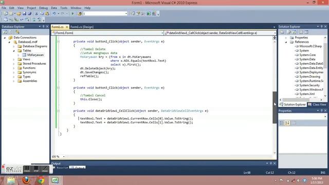329x185 pixels.
Task: Select the Solution Explorer bottom tab
Action: pos(293,104)
